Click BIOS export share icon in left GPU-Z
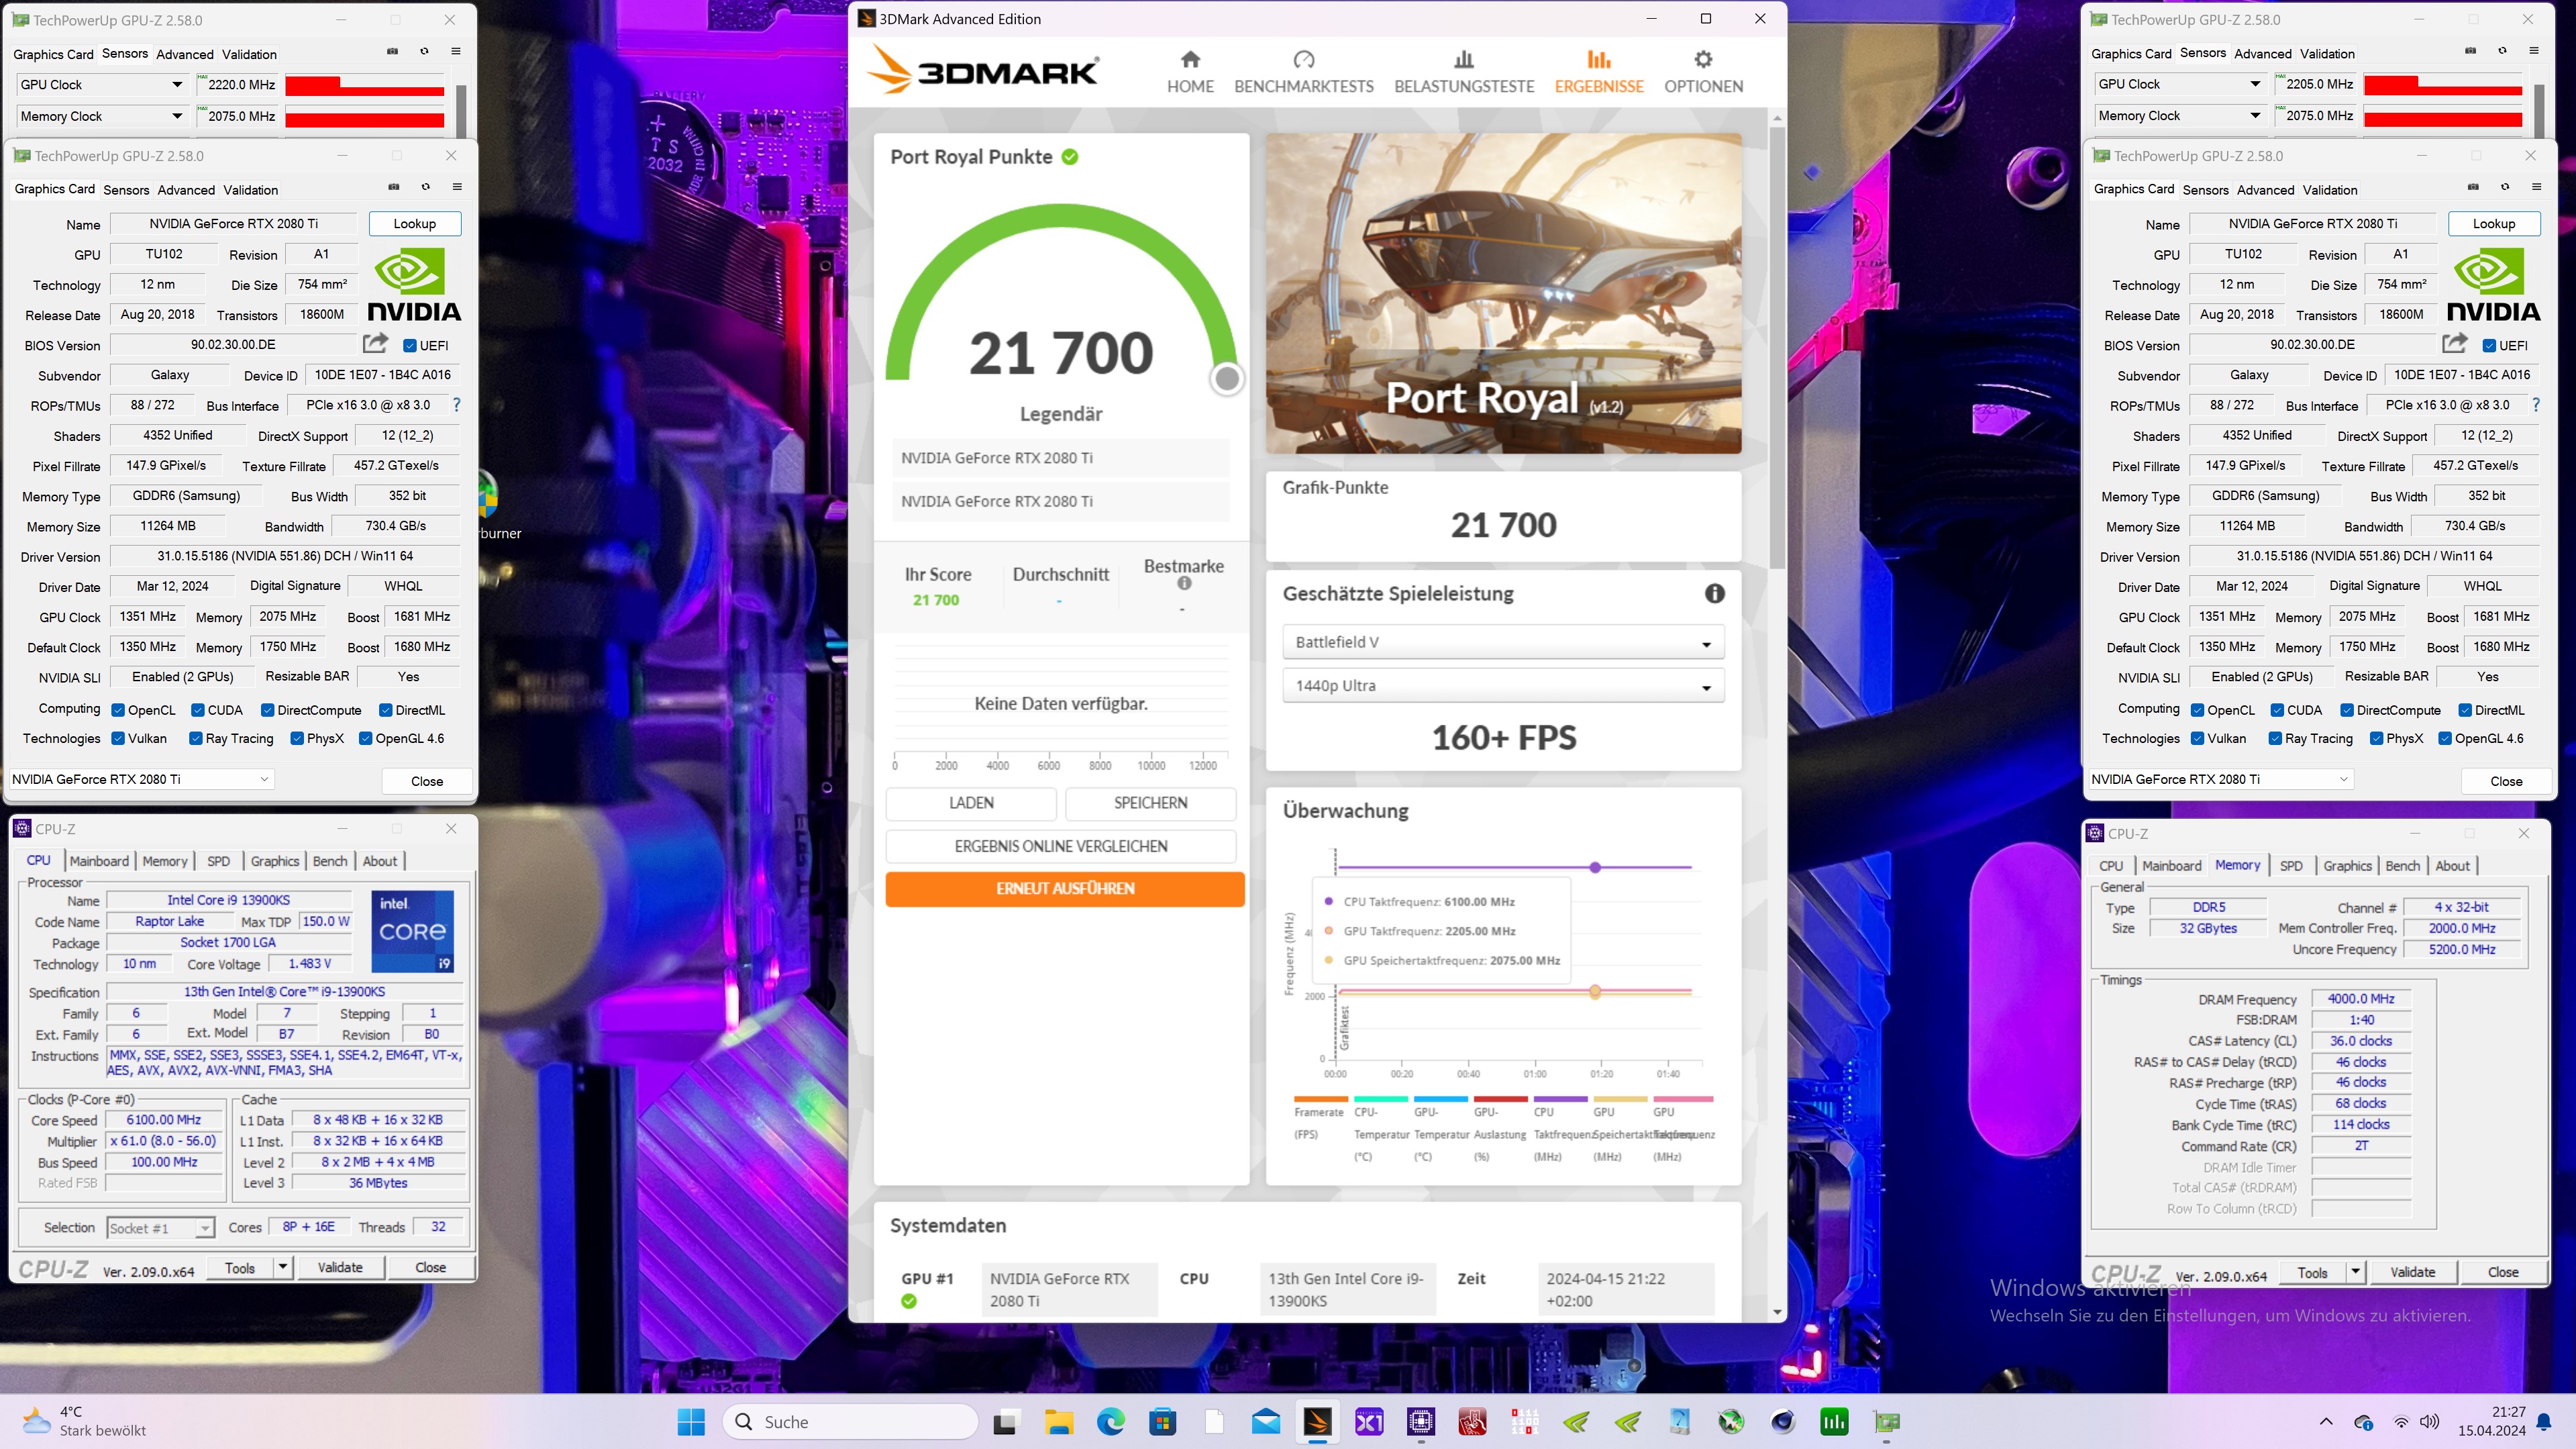The height and width of the screenshot is (1449, 2576). 375,344
